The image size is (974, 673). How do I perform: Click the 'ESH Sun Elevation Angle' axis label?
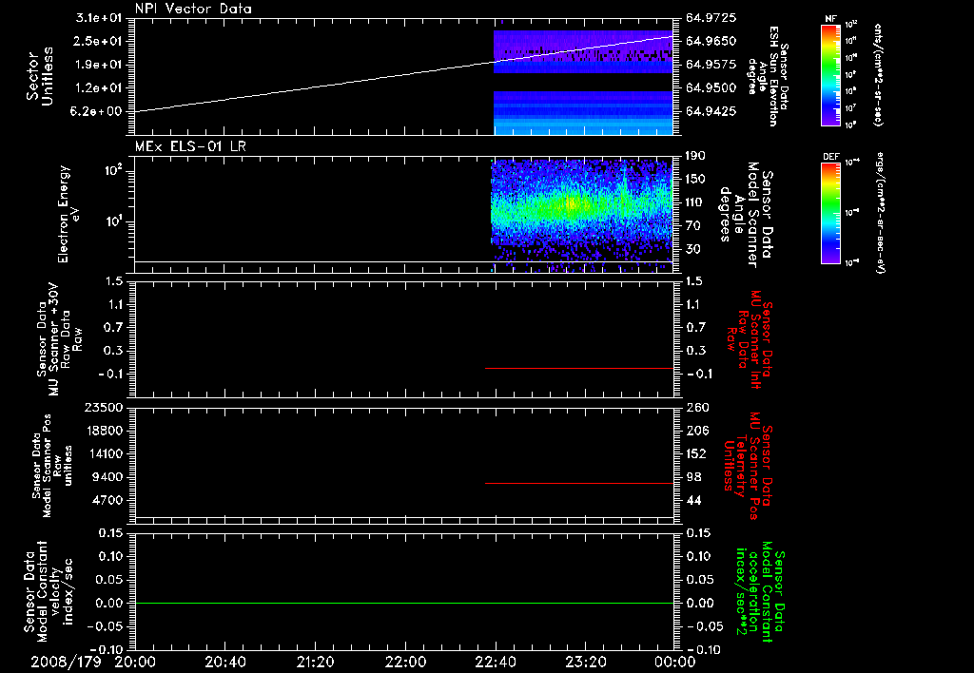tap(768, 76)
